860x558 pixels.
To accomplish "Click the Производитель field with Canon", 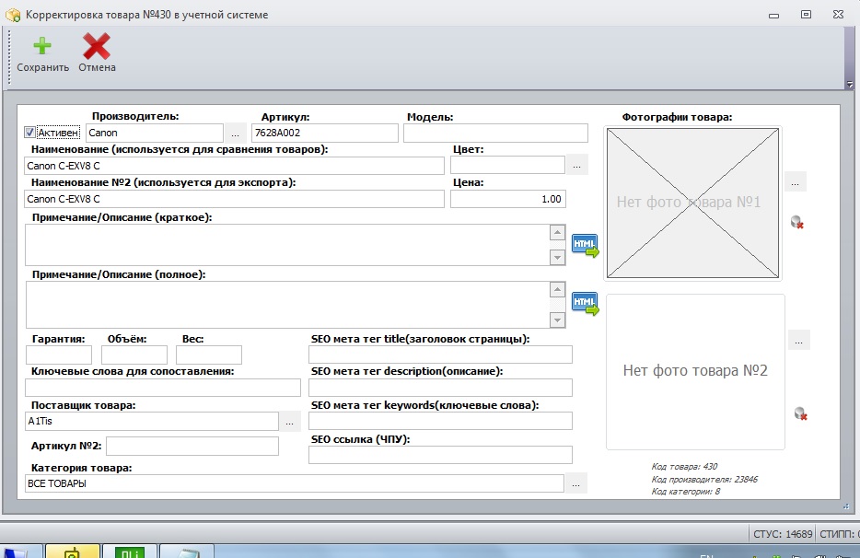I will pyautogui.click(x=155, y=133).
